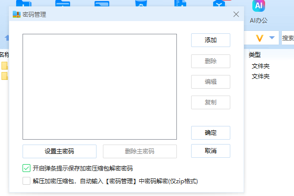This screenshot has width=294, height=196.
Task: Click the 复制 button
Action: click(x=210, y=102)
